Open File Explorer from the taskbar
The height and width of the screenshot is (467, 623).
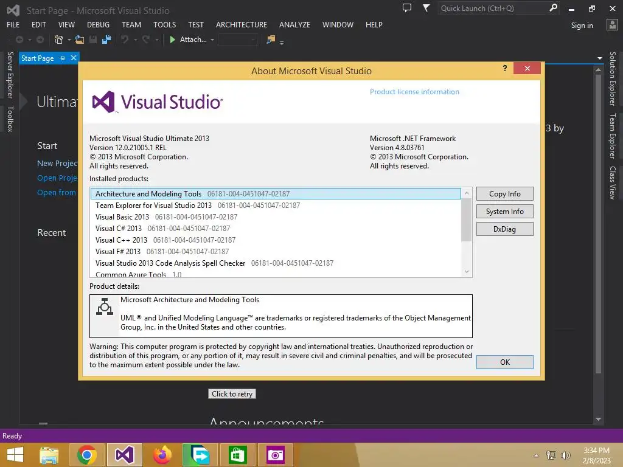[x=49, y=455]
